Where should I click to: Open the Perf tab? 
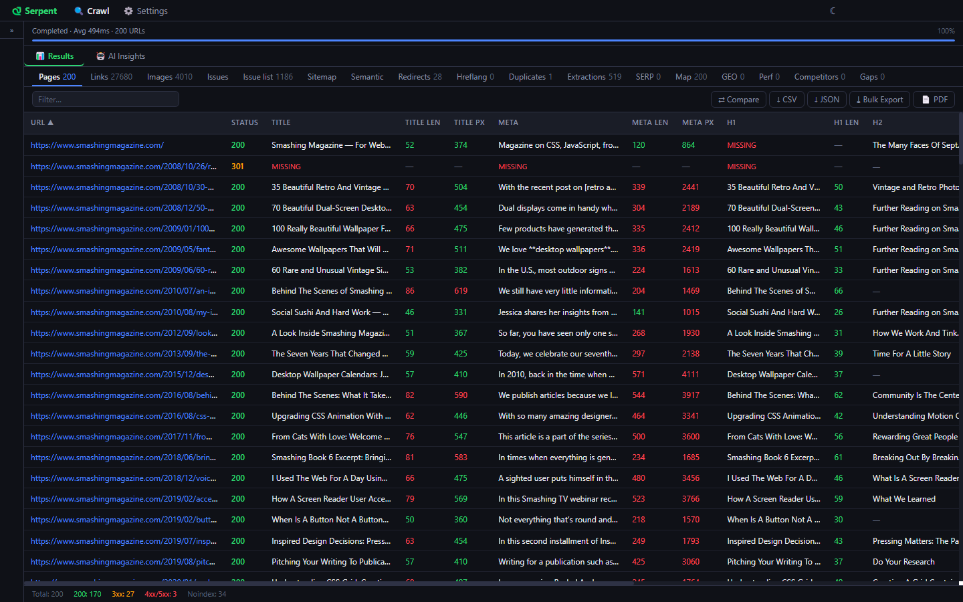tap(769, 77)
